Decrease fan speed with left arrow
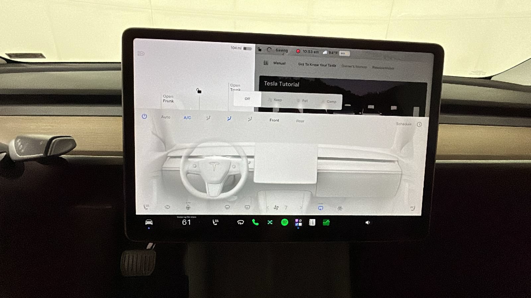Screen dimensions: 531x298 [267, 208]
